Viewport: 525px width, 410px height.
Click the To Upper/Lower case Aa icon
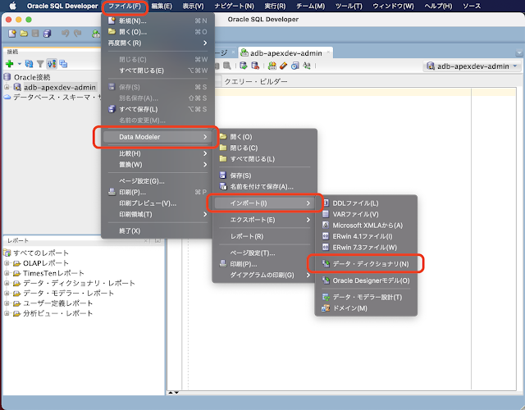pos(306,66)
